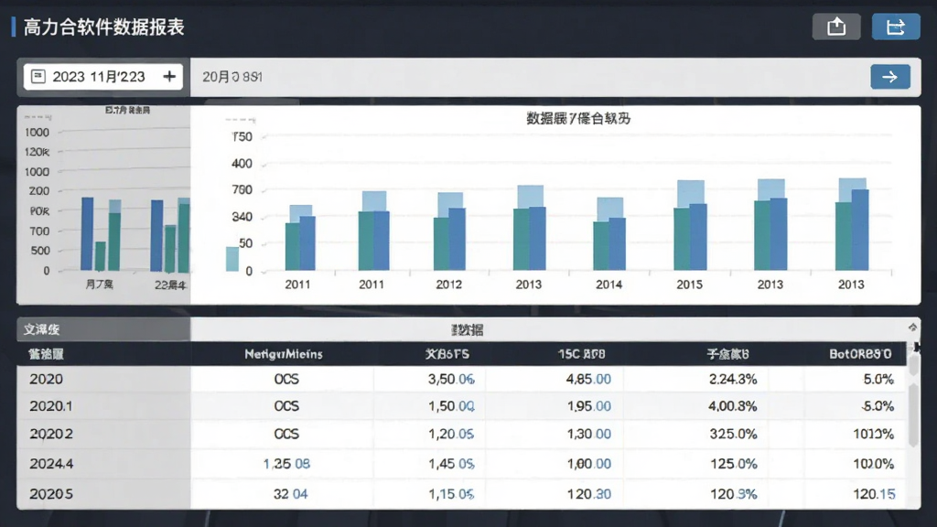
Task: Click the cell showing 1,30.00
Action: click(x=588, y=434)
